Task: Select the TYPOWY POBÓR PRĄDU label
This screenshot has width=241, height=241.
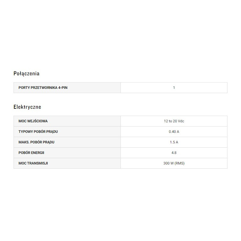Action: coord(38,132)
